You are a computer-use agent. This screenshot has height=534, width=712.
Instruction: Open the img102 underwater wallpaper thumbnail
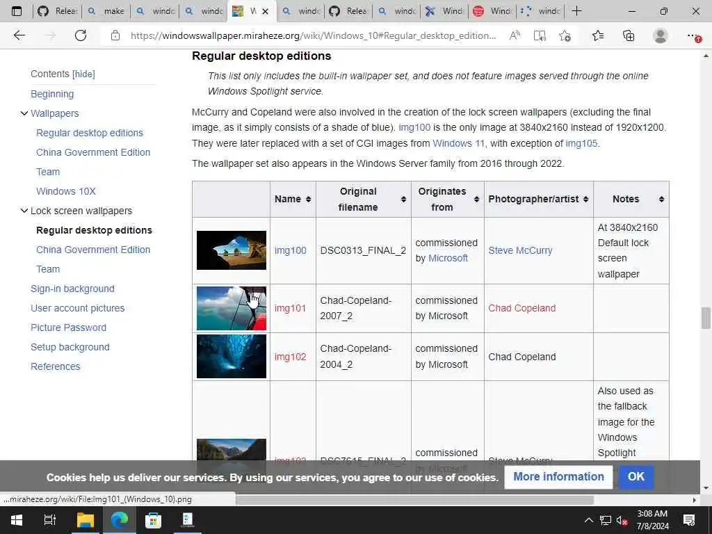(x=232, y=357)
